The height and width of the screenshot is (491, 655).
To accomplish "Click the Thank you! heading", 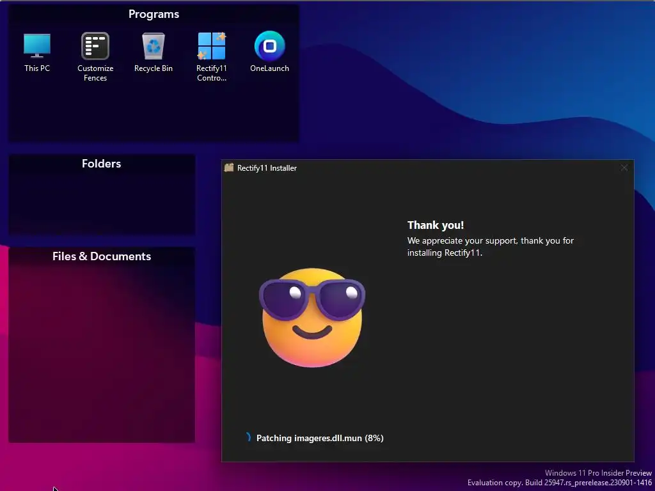I will pos(436,225).
